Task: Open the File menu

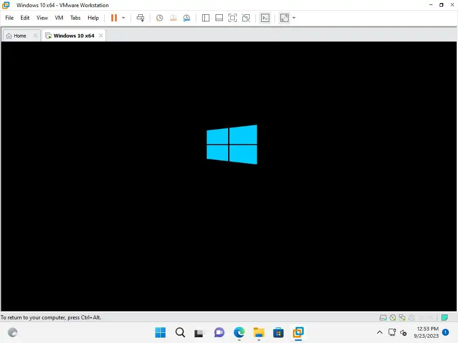Action: click(9, 18)
